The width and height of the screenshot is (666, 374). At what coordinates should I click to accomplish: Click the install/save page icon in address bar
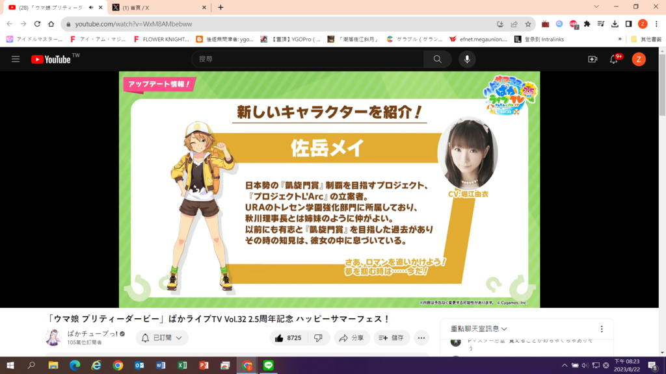coord(500,24)
